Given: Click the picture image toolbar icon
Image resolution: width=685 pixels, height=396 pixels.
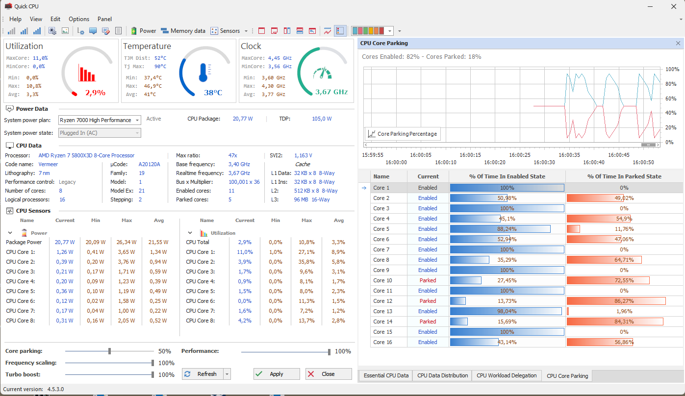Looking at the screenshot, I should 65,31.
